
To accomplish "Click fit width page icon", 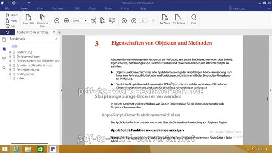I will (x=93, y=21).
